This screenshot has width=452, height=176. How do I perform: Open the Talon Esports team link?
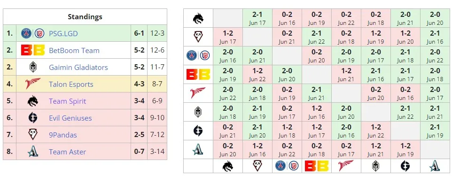tap(71, 84)
